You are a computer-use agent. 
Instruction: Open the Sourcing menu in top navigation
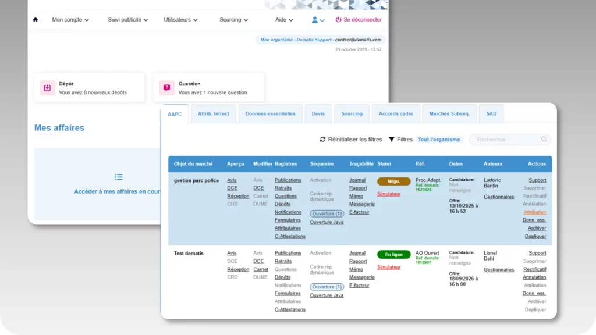234,20
